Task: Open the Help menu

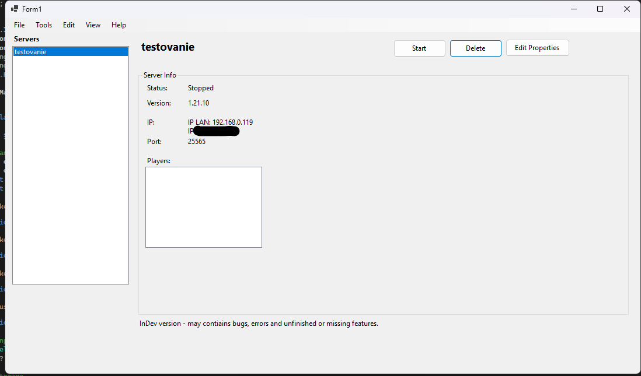Action: tap(119, 25)
